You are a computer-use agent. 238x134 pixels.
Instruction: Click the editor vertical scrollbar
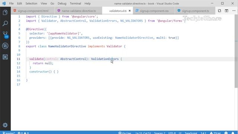(236, 52)
